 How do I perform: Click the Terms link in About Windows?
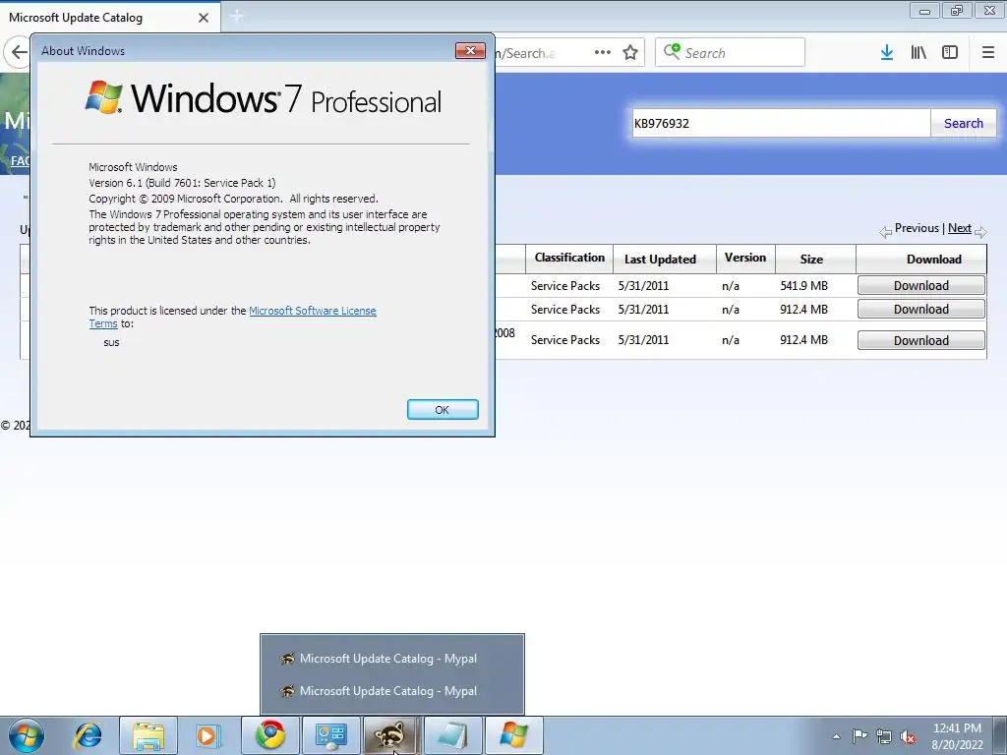102,323
